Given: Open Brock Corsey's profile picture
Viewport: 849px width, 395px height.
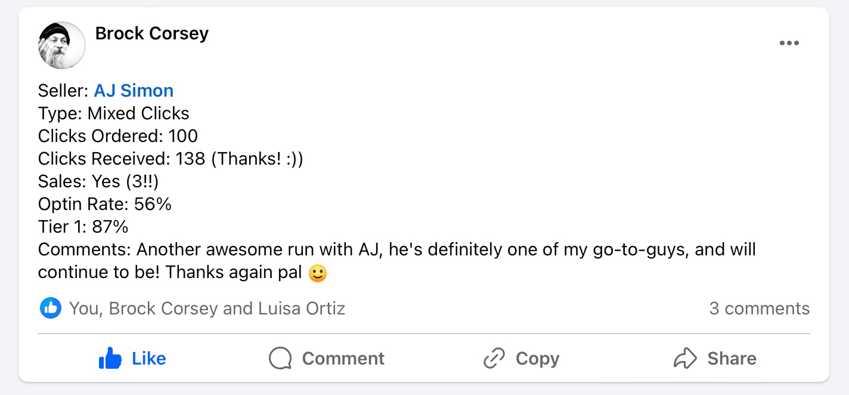Looking at the screenshot, I should (62, 45).
